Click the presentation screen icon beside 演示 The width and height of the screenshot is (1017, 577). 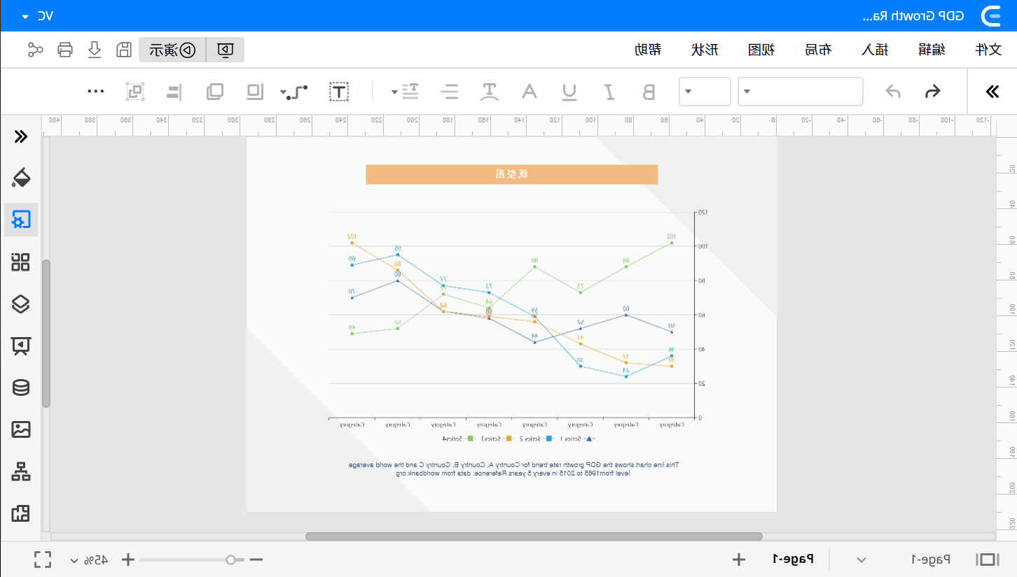pos(226,50)
